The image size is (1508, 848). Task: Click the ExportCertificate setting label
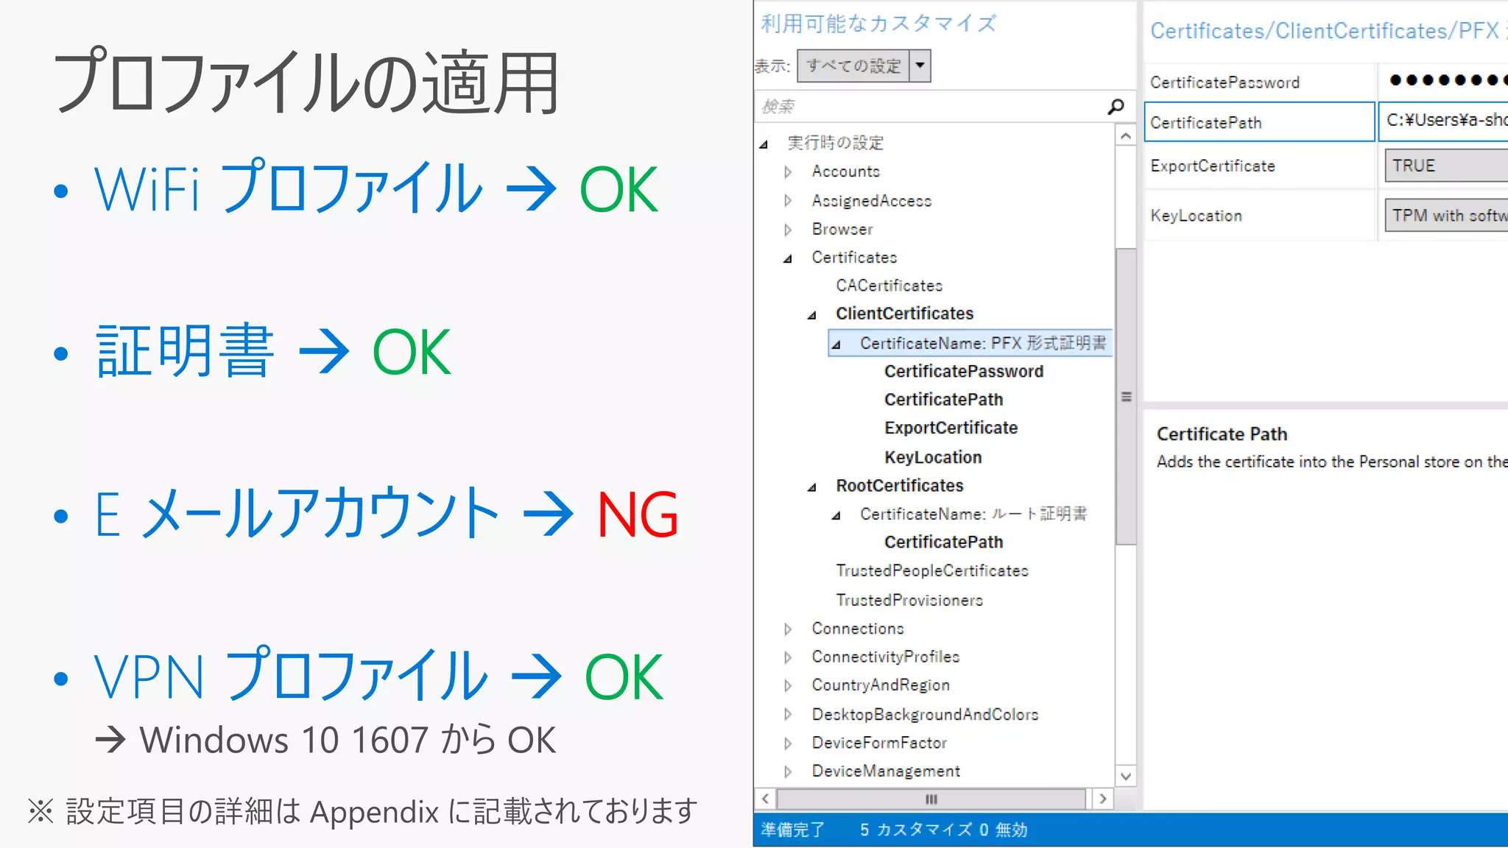[x=1212, y=166]
